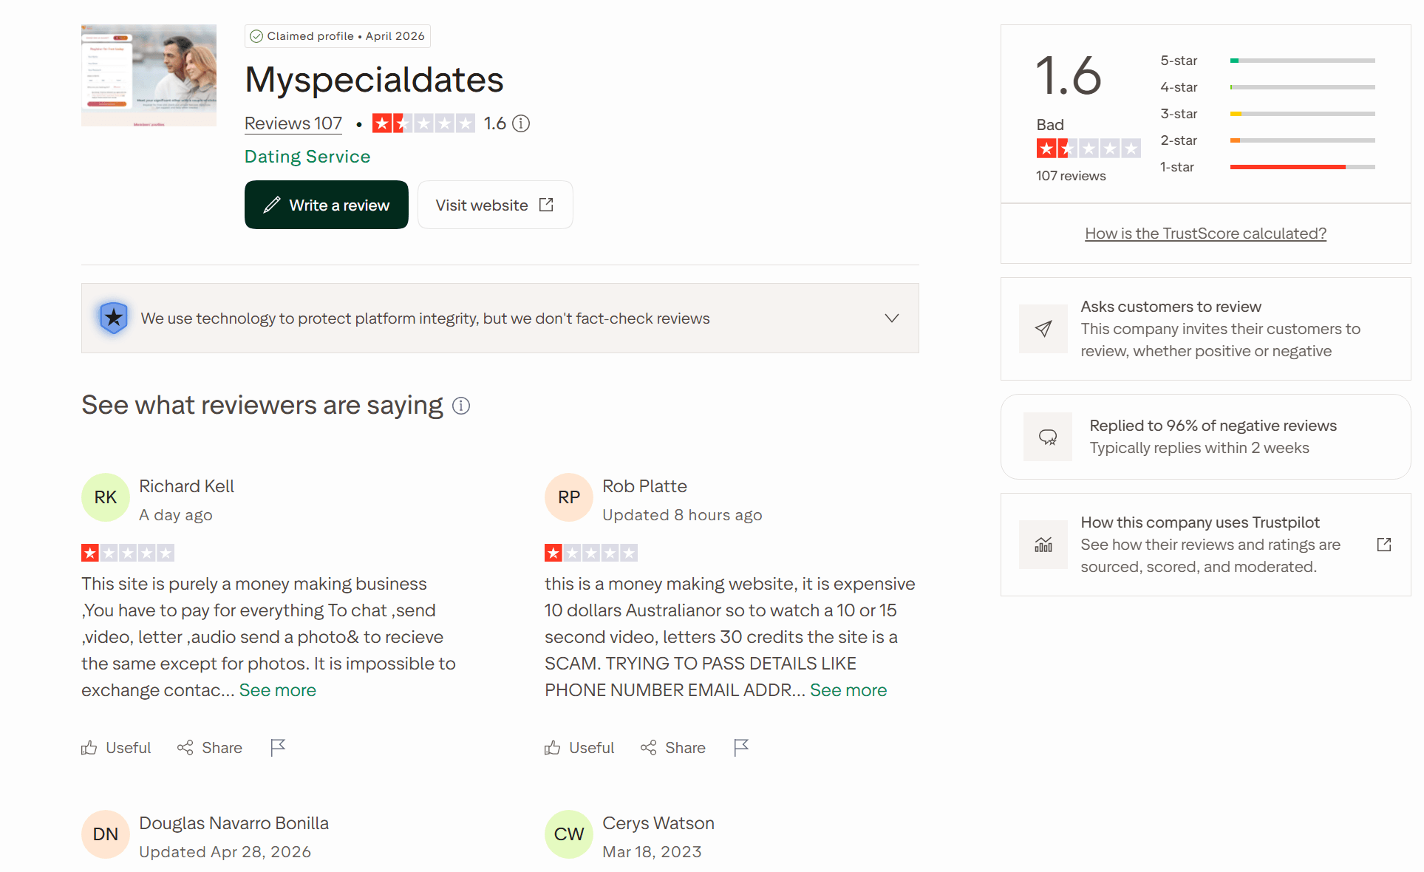
Task: Click the thumbs-up Useful icon on Rob Platte's review
Action: coord(552,748)
